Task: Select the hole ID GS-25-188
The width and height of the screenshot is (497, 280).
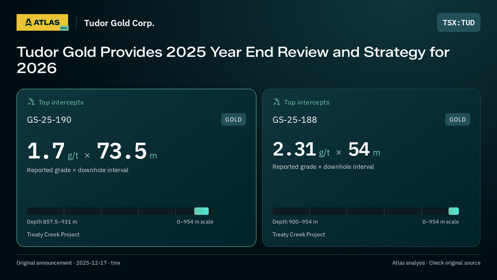Action: coord(295,120)
